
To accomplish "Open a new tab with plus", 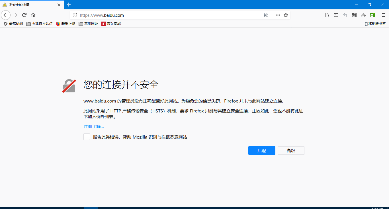I will (x=69, y=5).
